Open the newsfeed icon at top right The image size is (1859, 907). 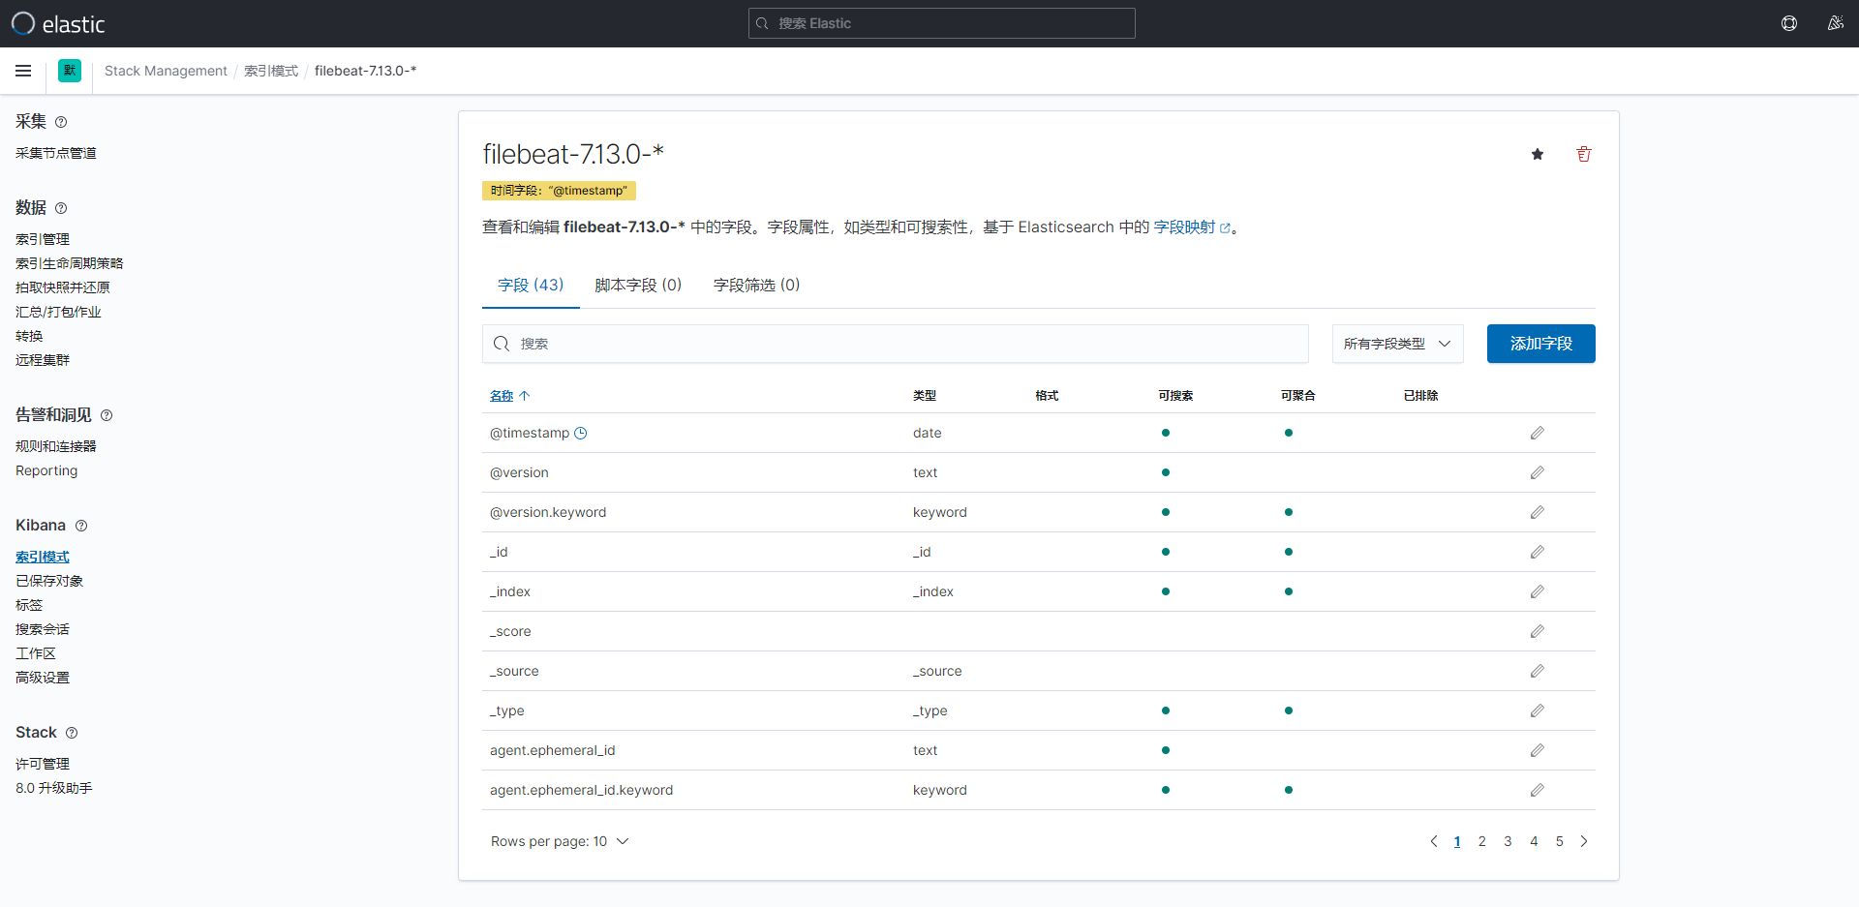(1835, 23)
